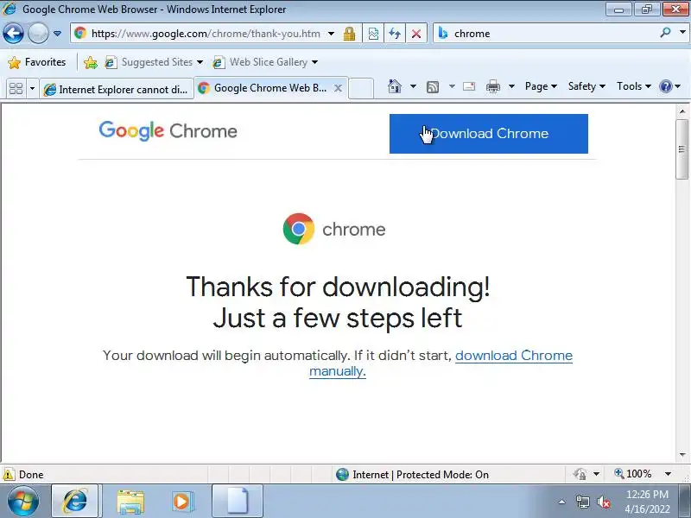Expand the Home button dropdown arrow
Image resolution: width=691 pixels, height=518 pixels.
point(413,86)
